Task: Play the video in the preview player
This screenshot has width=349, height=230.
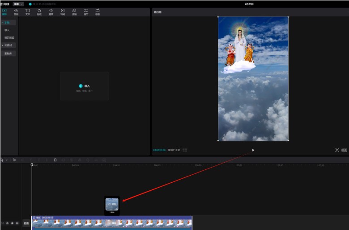Action: [x=253, y=150]
